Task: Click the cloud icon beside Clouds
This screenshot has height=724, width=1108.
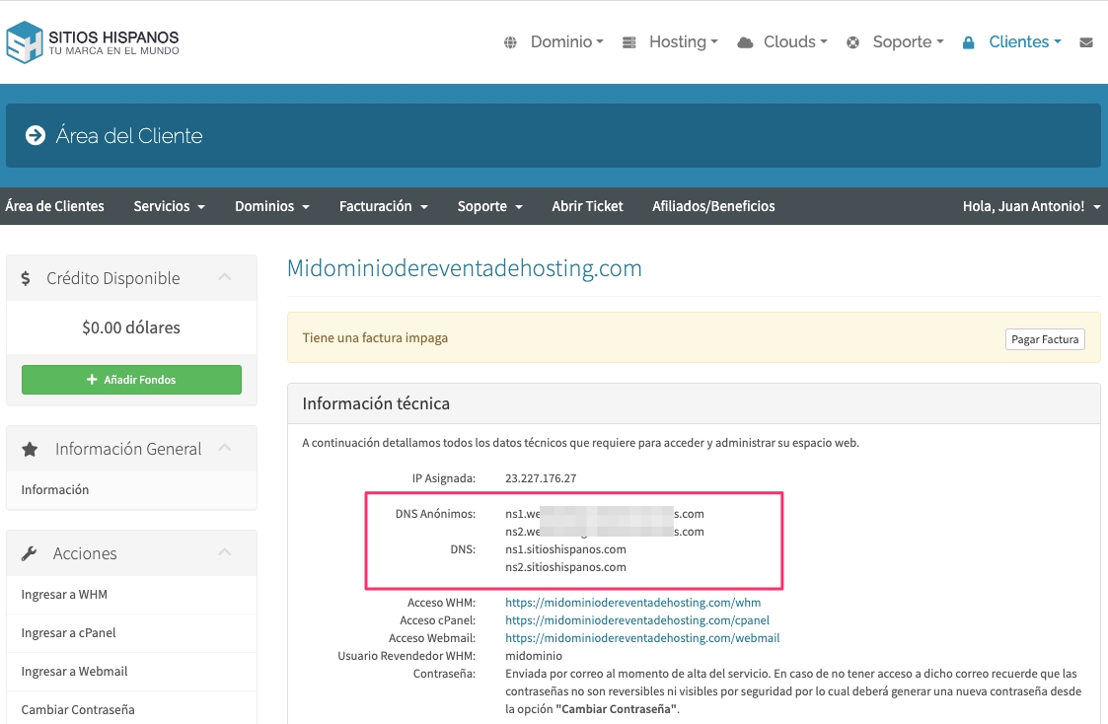Action: (746, 42)
